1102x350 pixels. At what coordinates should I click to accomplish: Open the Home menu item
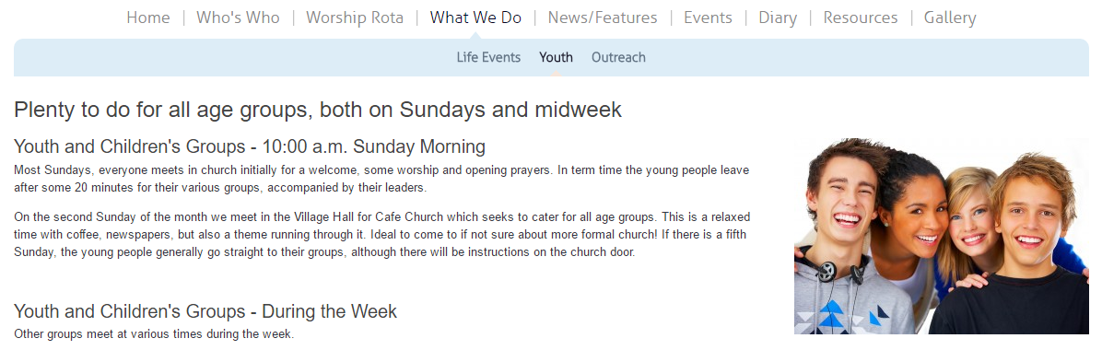tap(148, 17)
